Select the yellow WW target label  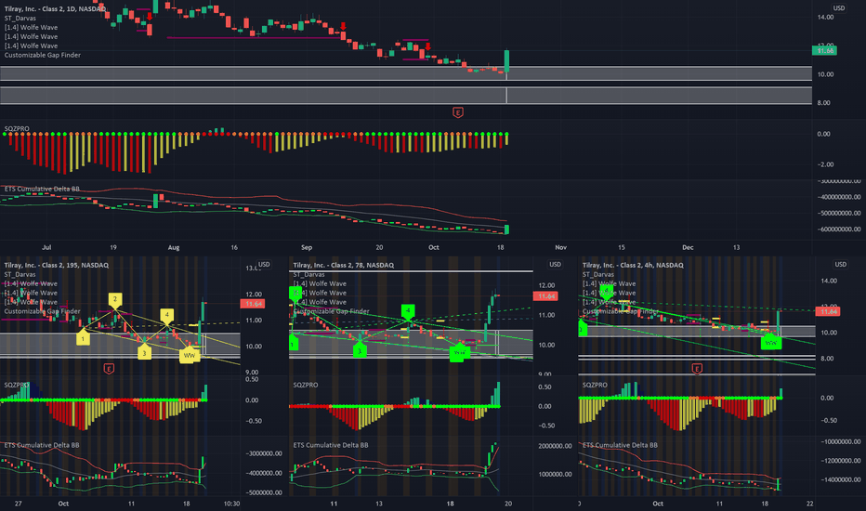(x=189, y=355)
